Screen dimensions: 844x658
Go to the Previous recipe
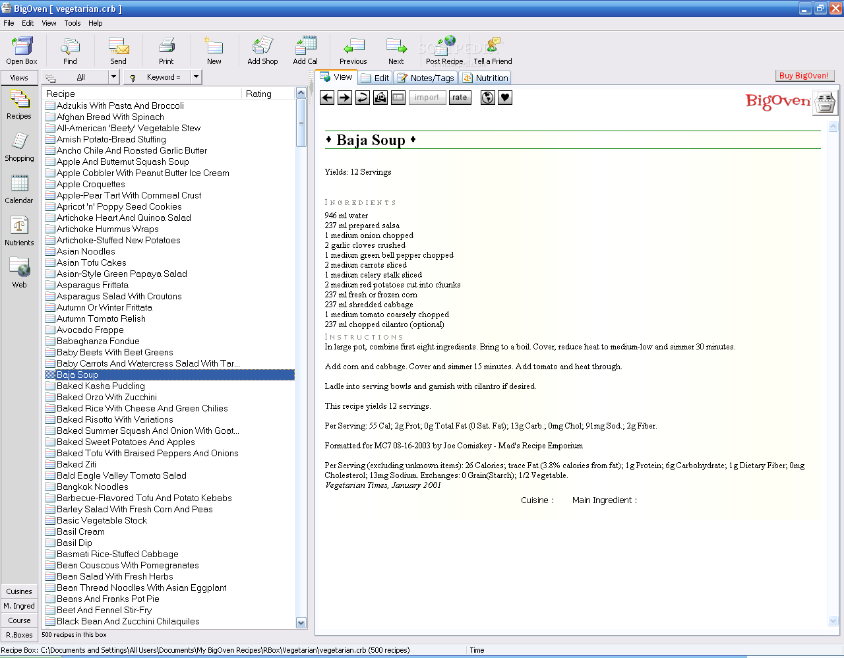(353, 50)
